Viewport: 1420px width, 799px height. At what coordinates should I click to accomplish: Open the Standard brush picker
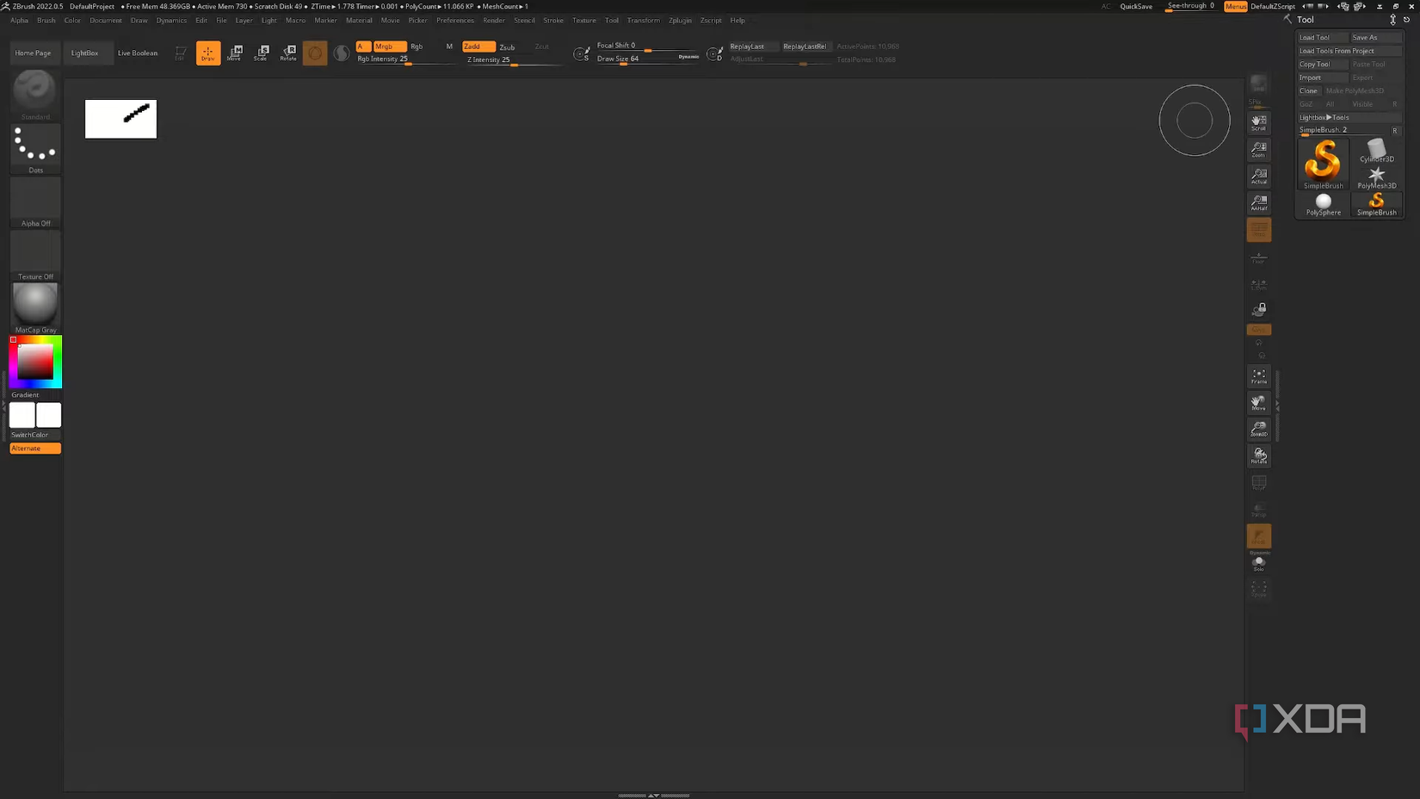[x=35, y=95]
